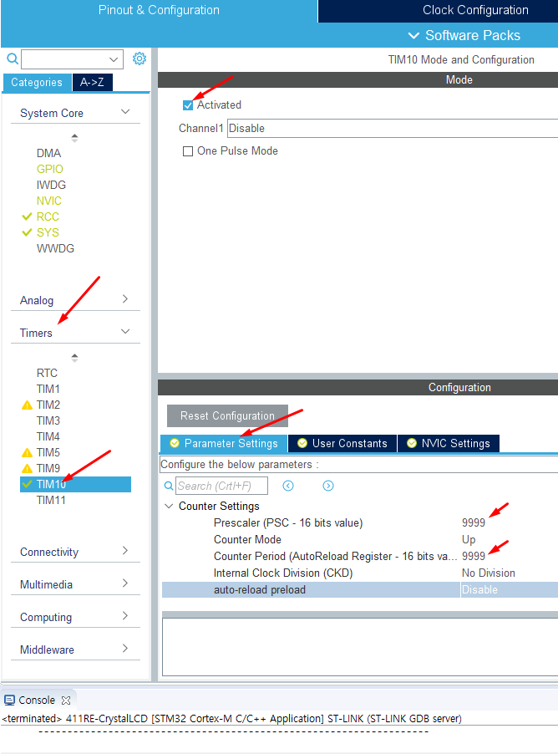Select TIM11 in the timers list
558x754 pixels.
click(51, 500)
